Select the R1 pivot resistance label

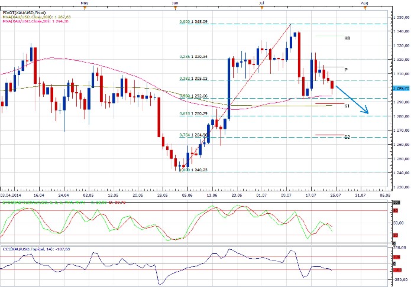point(347,38)
